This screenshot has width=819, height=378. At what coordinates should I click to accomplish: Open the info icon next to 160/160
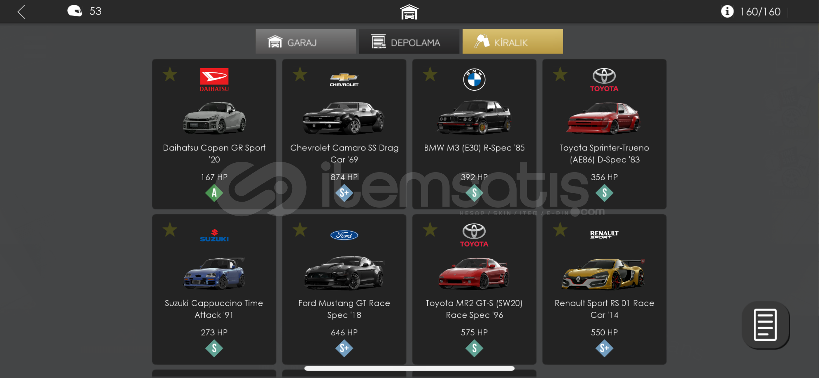727,12
